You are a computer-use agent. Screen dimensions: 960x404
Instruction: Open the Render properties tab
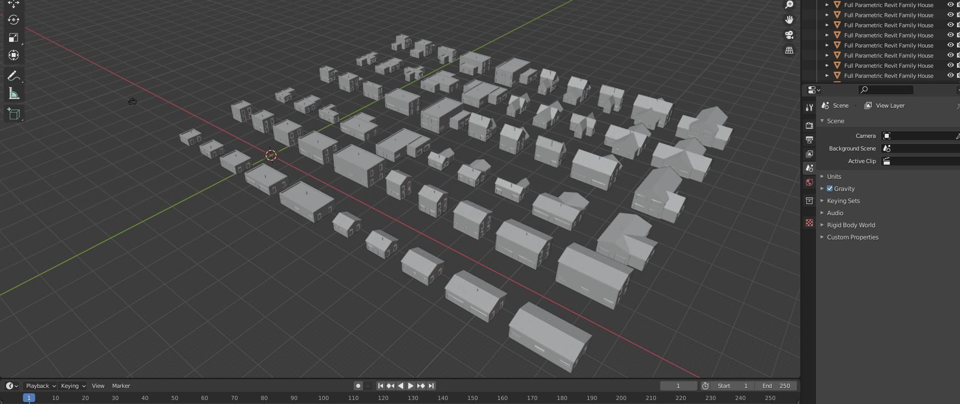[809, 125]
